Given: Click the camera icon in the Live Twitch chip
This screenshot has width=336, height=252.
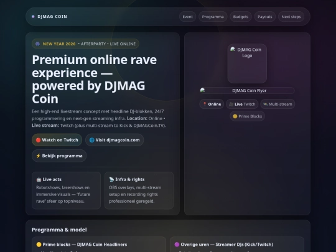Looking at the screenshot, I should click(x=231, y=104).
